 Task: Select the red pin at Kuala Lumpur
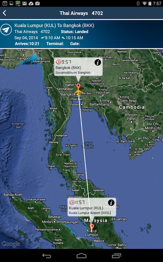[x=92, y=227]
